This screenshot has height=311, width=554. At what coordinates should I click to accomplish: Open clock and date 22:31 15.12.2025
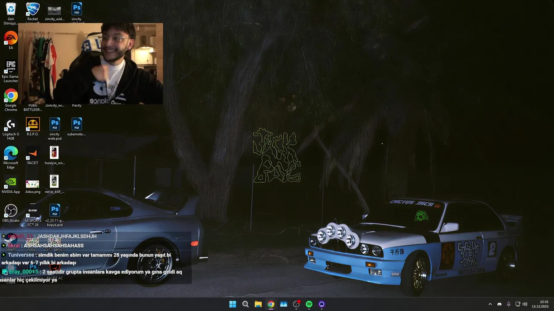point(541,304)
